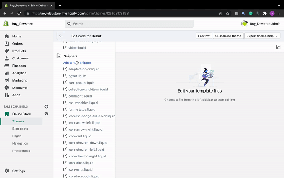
Task: Open icon-facebook.liquid snippet
Action: (81, 176)
